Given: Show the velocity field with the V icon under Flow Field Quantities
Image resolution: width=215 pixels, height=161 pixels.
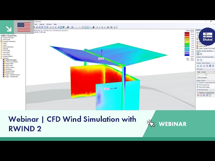Looking at the screenshot, I should [x=201, y=60].
